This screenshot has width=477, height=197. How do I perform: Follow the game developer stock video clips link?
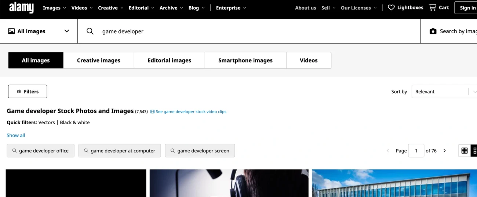pyautogui.click(x=191, y=112)
